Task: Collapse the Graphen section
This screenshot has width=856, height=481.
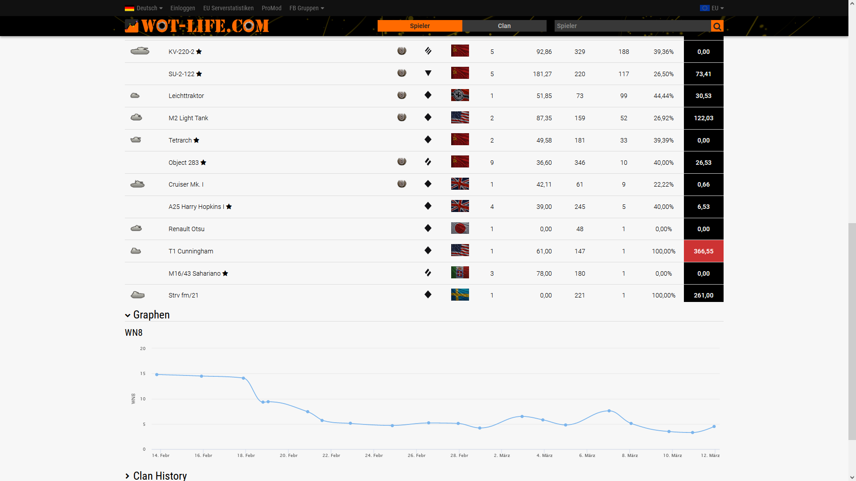Action: [147, 315]
